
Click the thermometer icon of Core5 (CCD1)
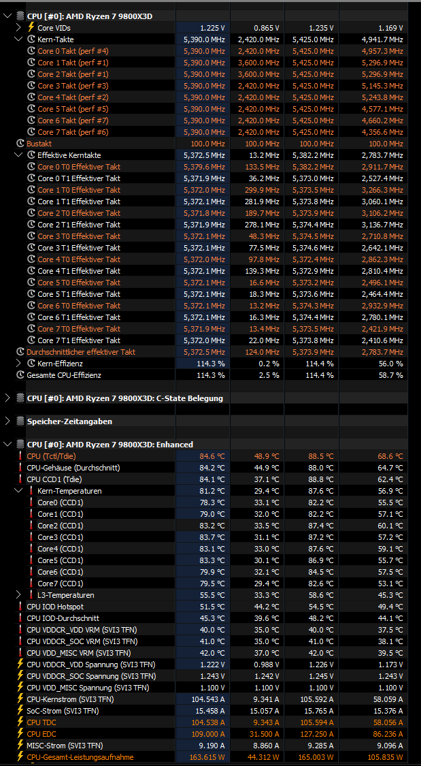(x=31, y=560)
